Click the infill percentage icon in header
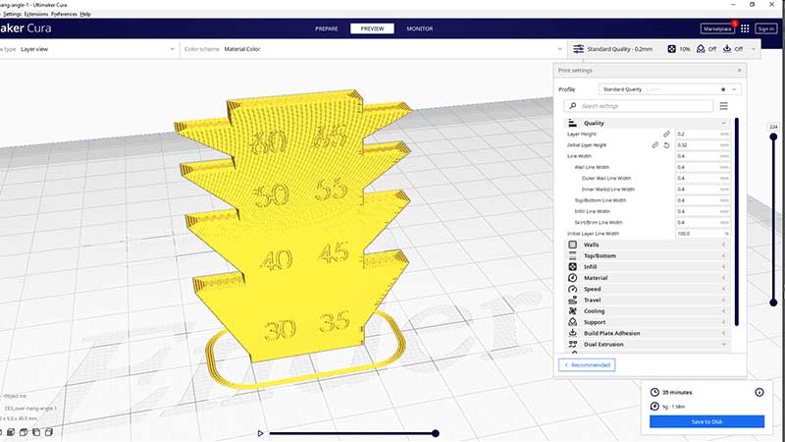785x442 pixels. tap(672, 48)
